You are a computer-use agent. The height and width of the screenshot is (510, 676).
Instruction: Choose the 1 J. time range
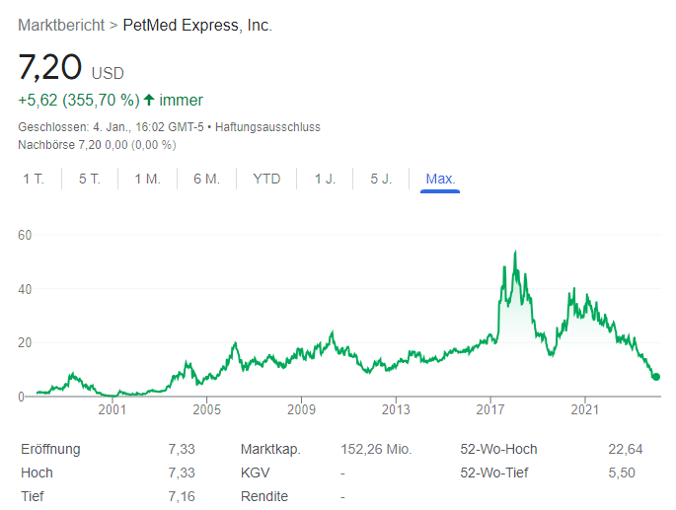tap(325, 179)
